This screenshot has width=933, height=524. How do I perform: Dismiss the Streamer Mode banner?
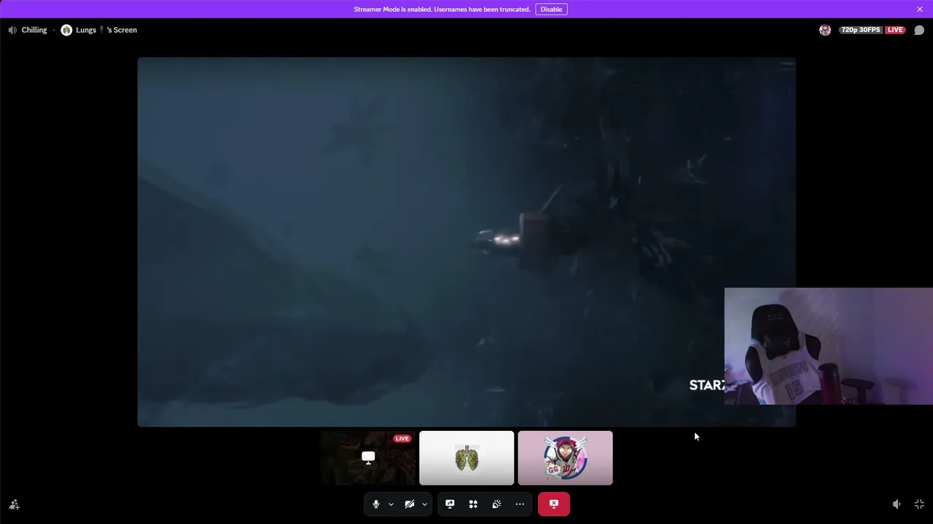pyautogui.click(x=920, y=9)
